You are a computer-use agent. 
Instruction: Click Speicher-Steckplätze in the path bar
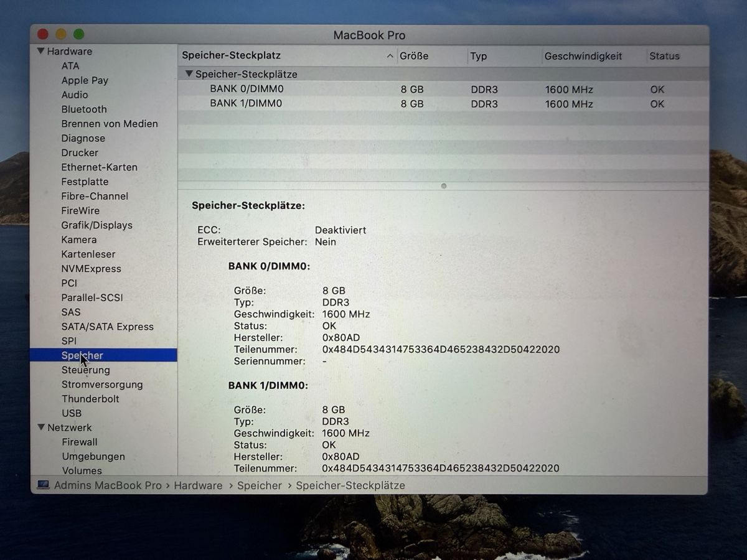(350, 485)
